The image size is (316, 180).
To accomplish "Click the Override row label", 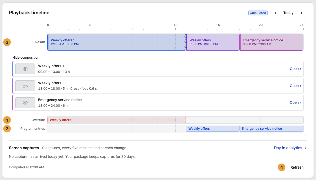I will pyautogui.click(x=38, y=120).
